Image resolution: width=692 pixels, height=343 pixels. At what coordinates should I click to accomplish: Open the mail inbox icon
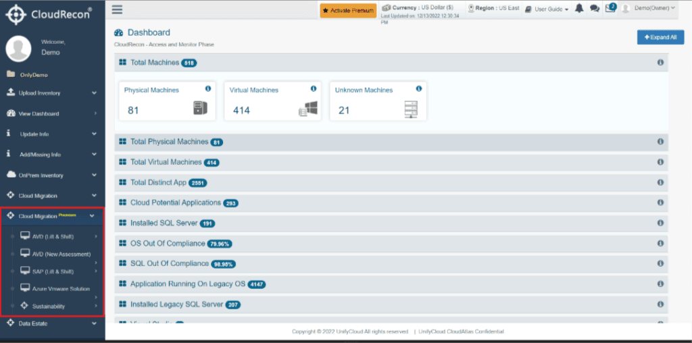click(x=610, y=8)
